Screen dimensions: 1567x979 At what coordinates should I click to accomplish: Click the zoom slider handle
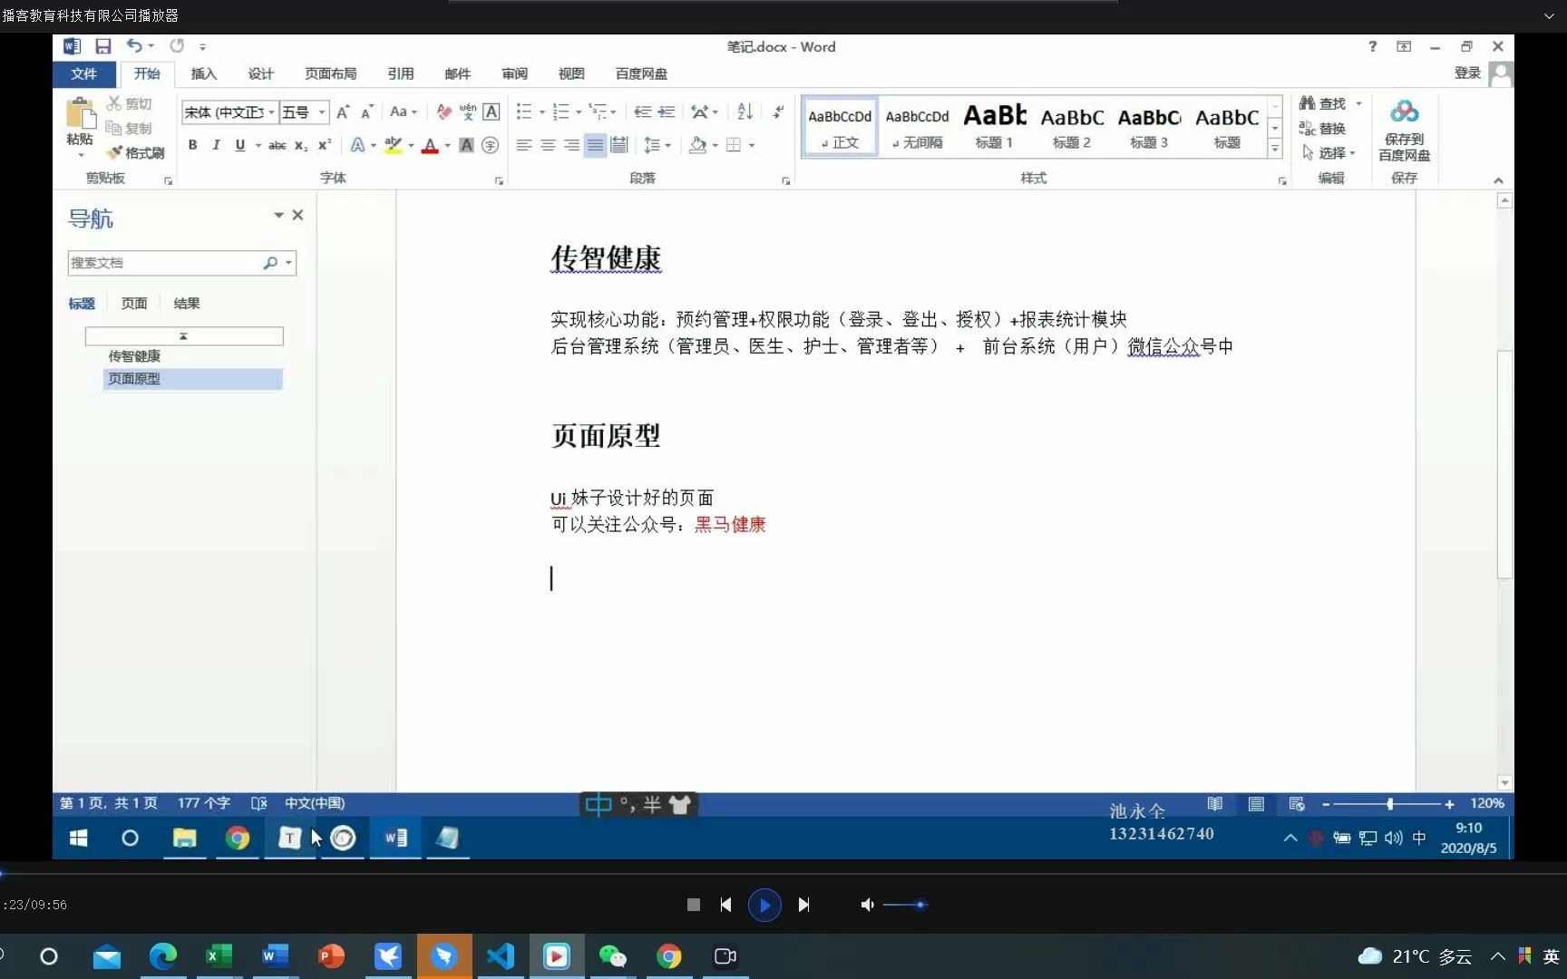(1390, 804)
